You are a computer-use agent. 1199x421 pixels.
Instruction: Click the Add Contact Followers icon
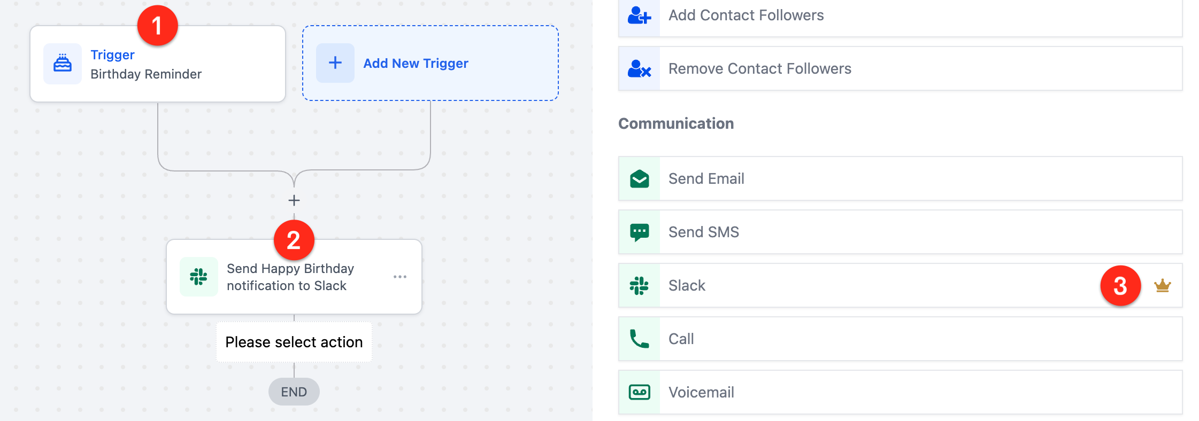coord(639,15)
